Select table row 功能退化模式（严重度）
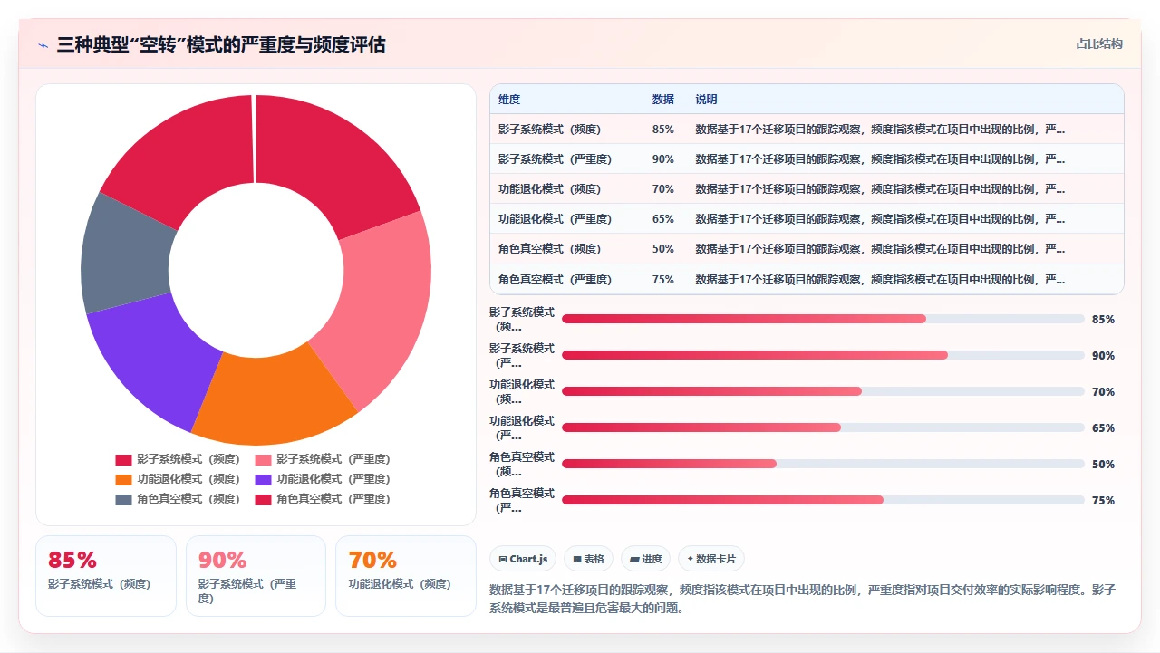Viewport: 1160px width, 653px height. tap(807, 219)
